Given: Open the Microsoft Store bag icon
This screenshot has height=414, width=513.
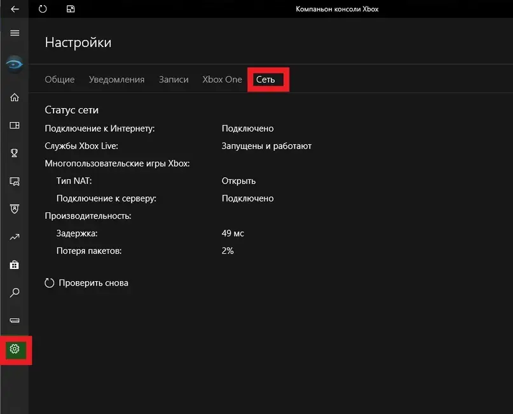Looking at the screenshot, I should pyautogui.click(x=15, y=265).
